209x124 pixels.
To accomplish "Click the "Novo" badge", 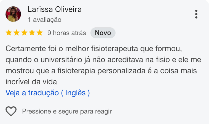I will coord(103,33).
